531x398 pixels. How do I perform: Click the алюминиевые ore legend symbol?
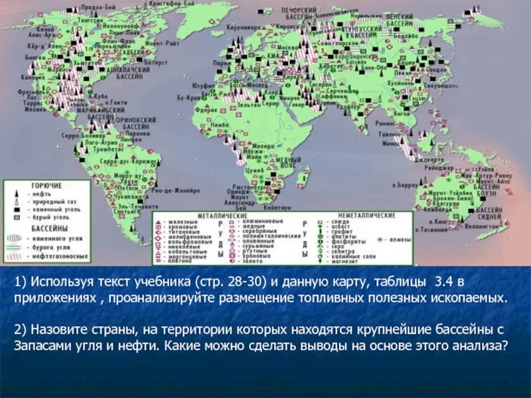point(232,222)
